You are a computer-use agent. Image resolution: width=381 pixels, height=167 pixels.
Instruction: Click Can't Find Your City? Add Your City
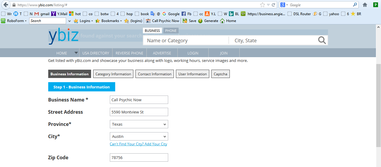(x=138, y=144)
